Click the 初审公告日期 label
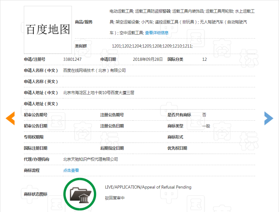Image resolution: width=279 pixels, height=212 pixels. pos(36,126)
